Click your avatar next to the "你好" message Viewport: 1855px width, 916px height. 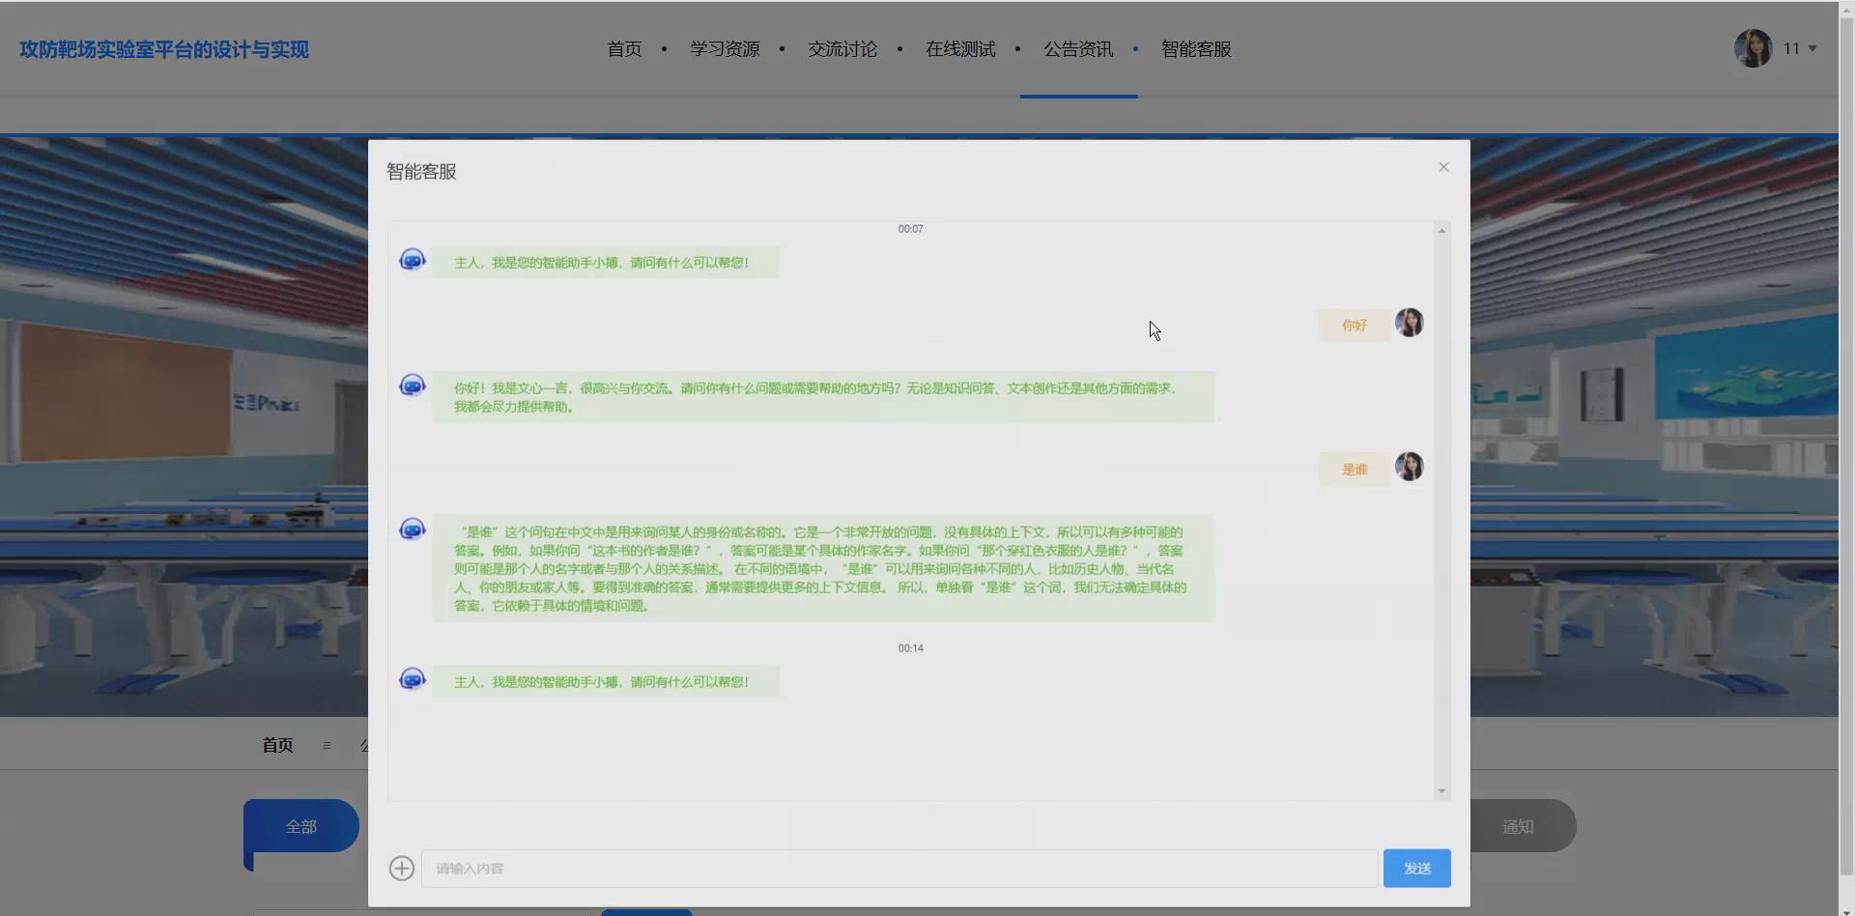[1410, 323]
